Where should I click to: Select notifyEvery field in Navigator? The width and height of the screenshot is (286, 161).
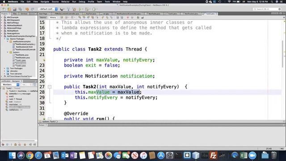(14, 110)
